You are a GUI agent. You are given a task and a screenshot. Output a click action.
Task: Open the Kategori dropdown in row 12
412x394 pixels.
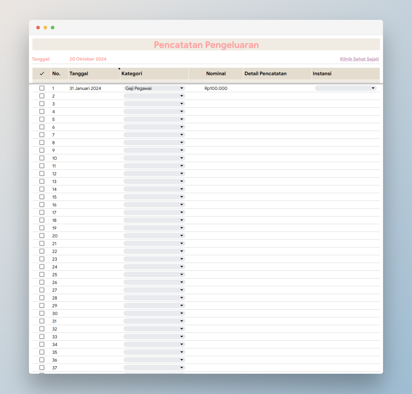154,174
